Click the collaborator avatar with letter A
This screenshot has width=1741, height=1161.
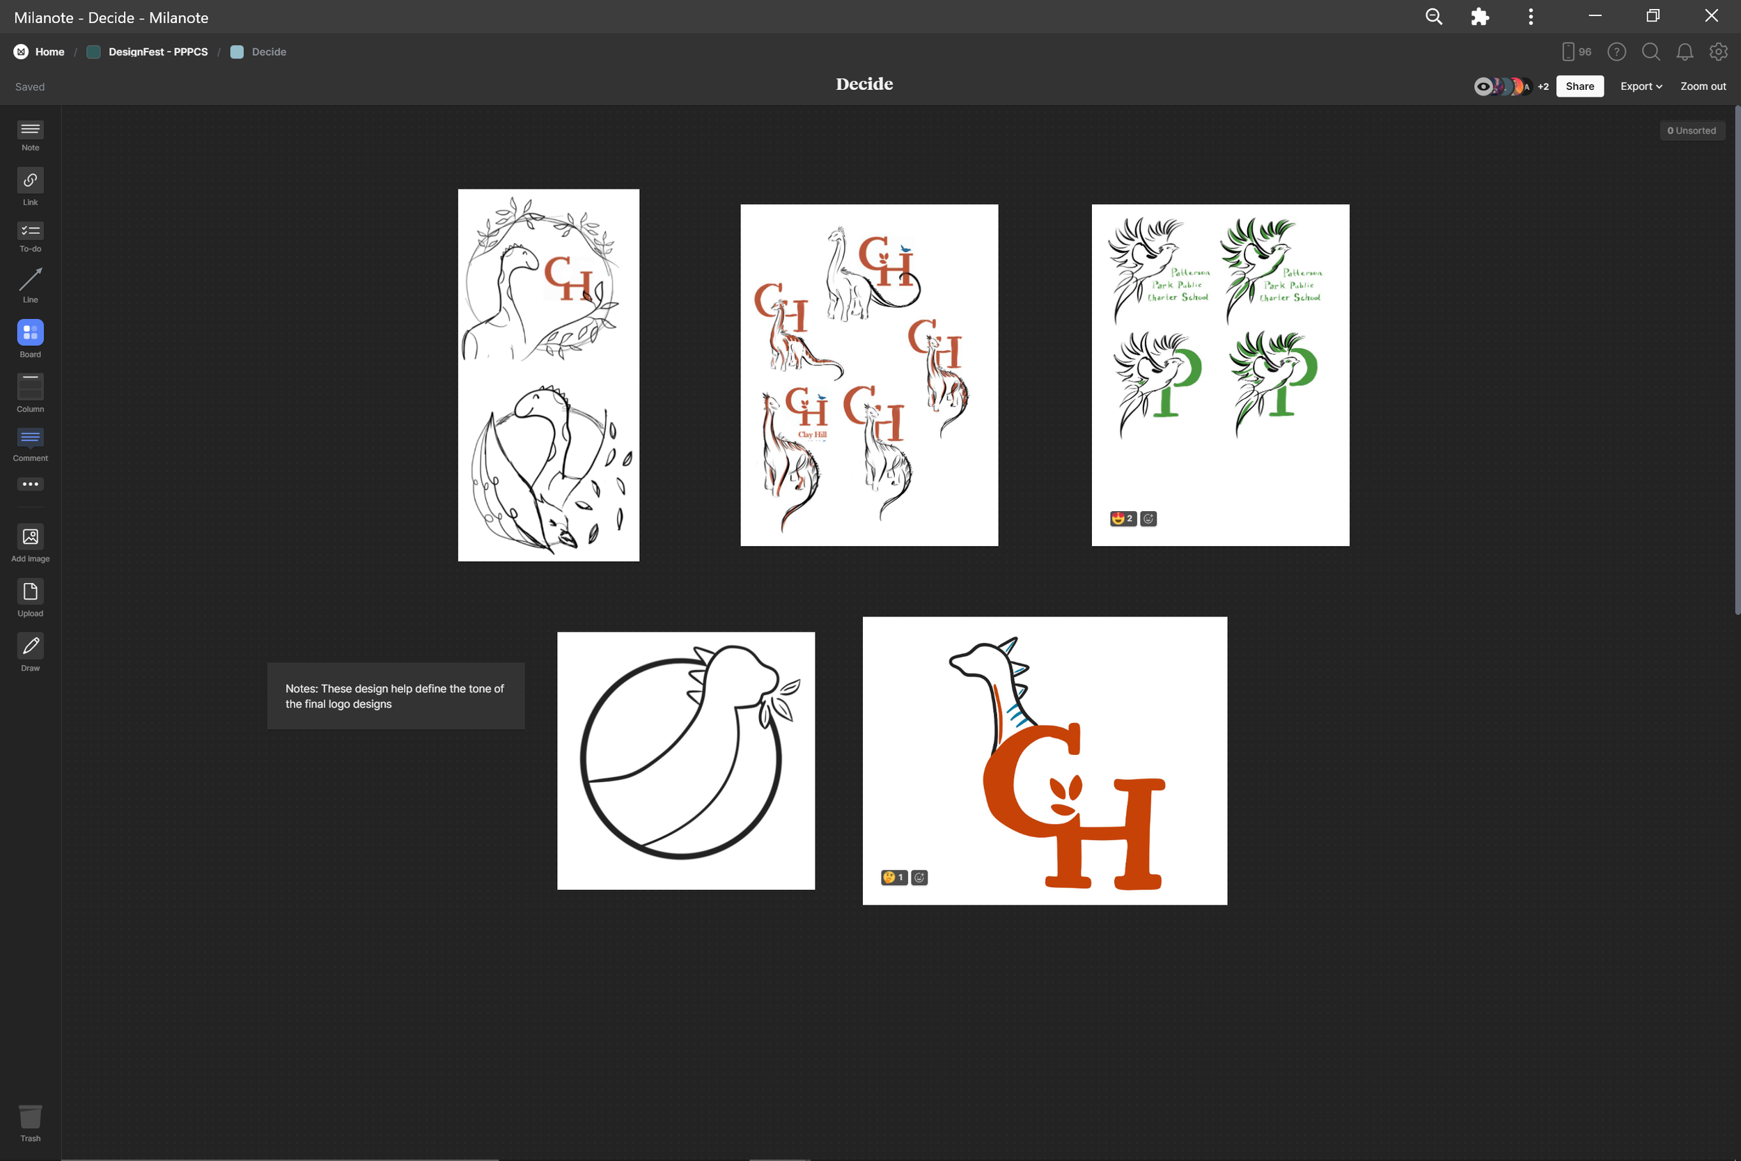click(x=1526, y=86)
